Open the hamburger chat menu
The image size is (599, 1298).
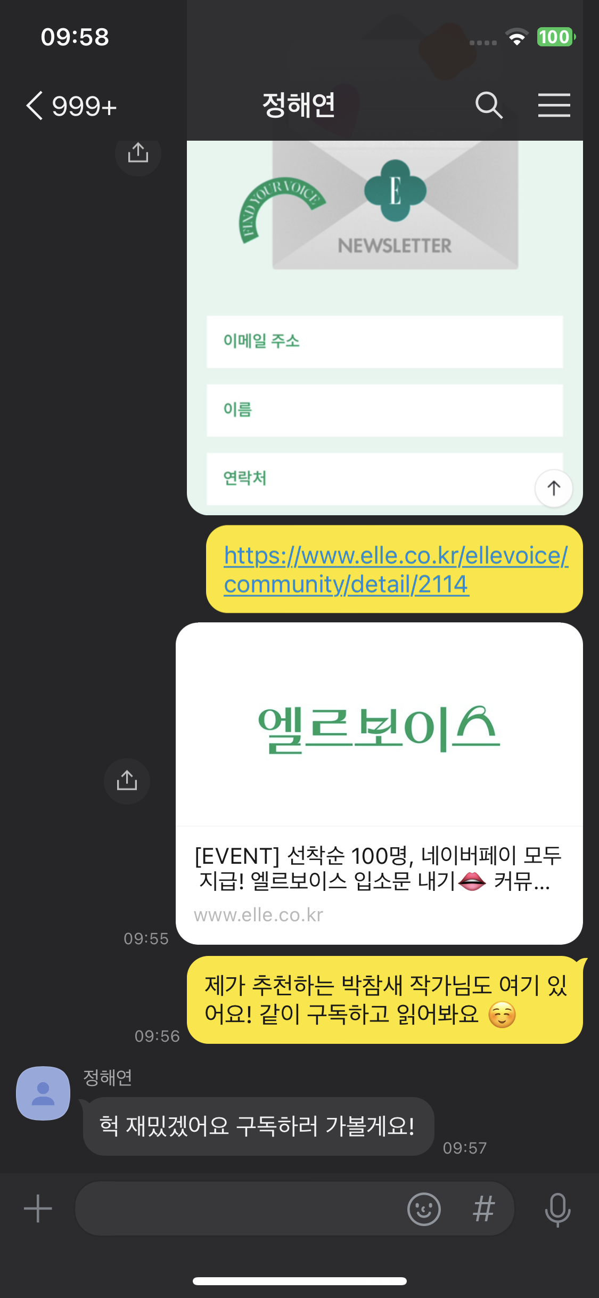(x=554, y=105)
